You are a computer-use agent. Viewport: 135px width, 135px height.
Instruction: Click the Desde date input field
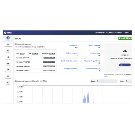pyautogui.click(x=108, y=81)
